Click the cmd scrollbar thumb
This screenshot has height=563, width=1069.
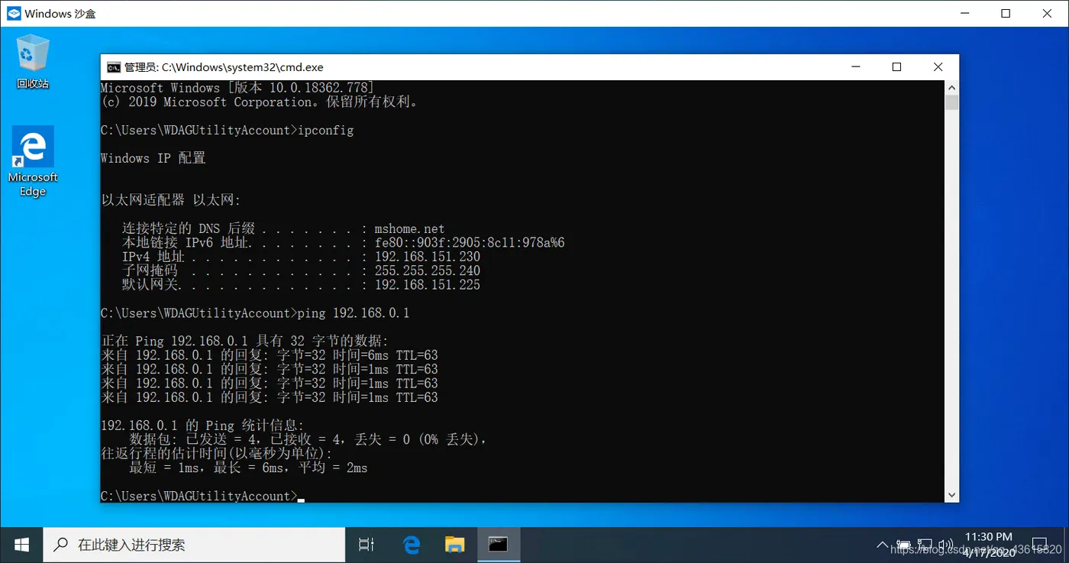(951, 102)
